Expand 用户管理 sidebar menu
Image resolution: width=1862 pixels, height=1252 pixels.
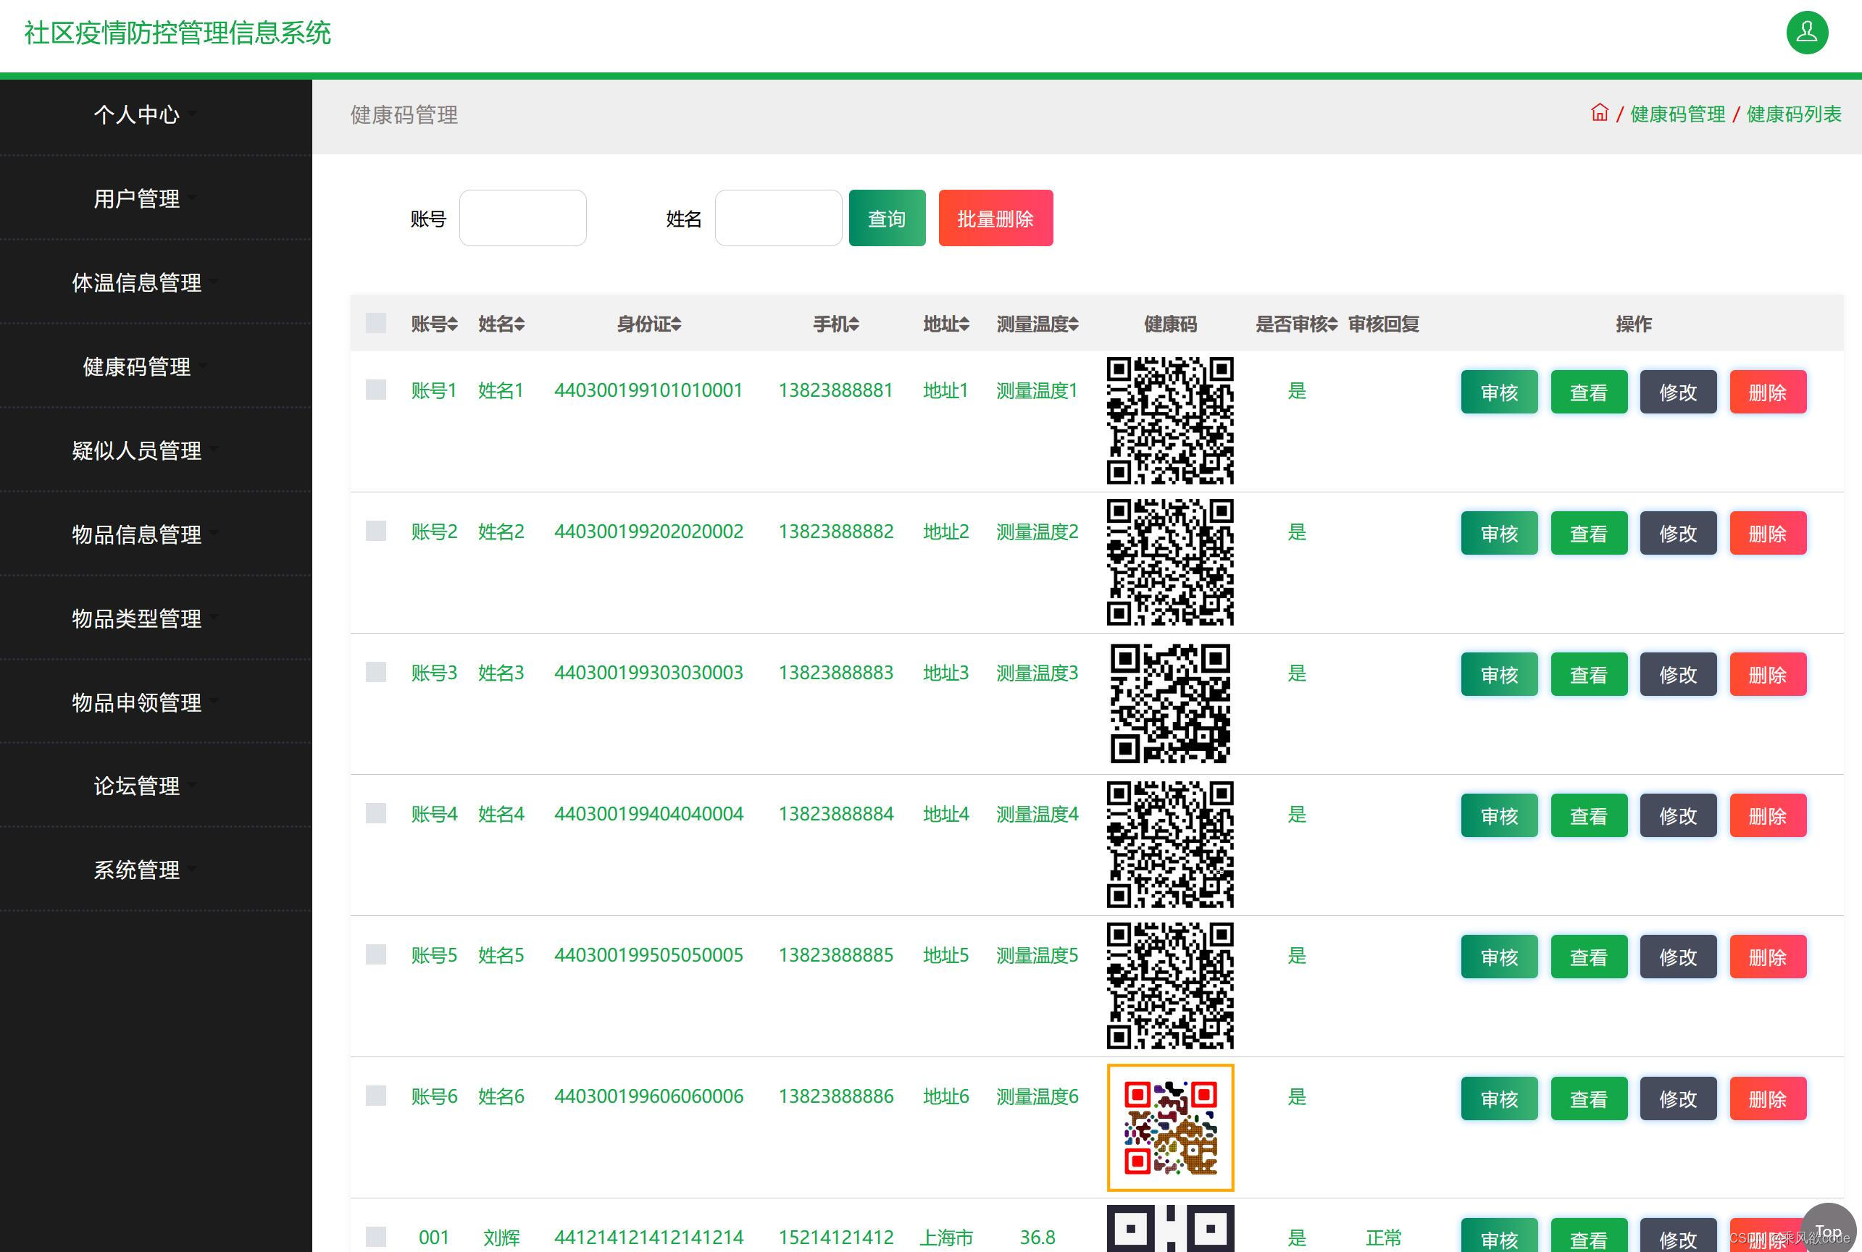(x=137, y=199)
